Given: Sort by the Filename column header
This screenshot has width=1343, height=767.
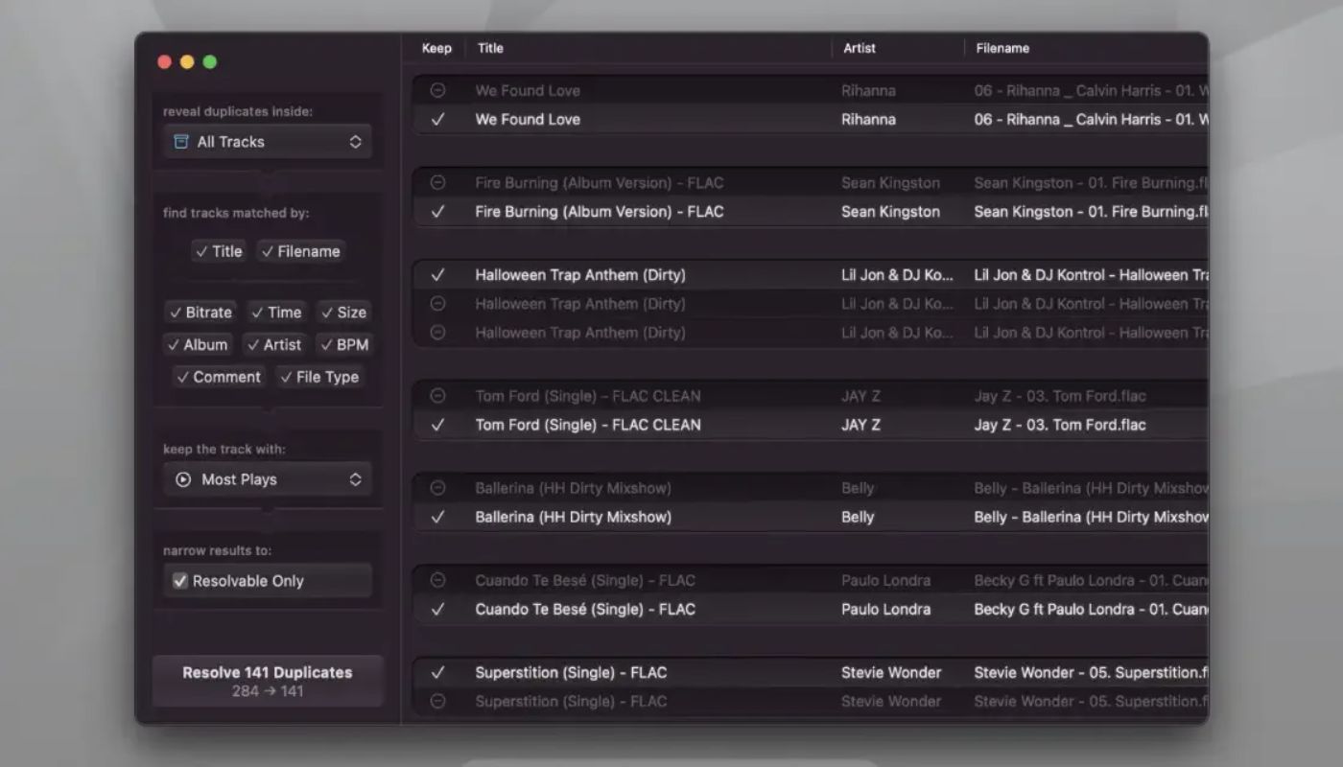Looking at the screenshot, I should tap(1002, 48).
